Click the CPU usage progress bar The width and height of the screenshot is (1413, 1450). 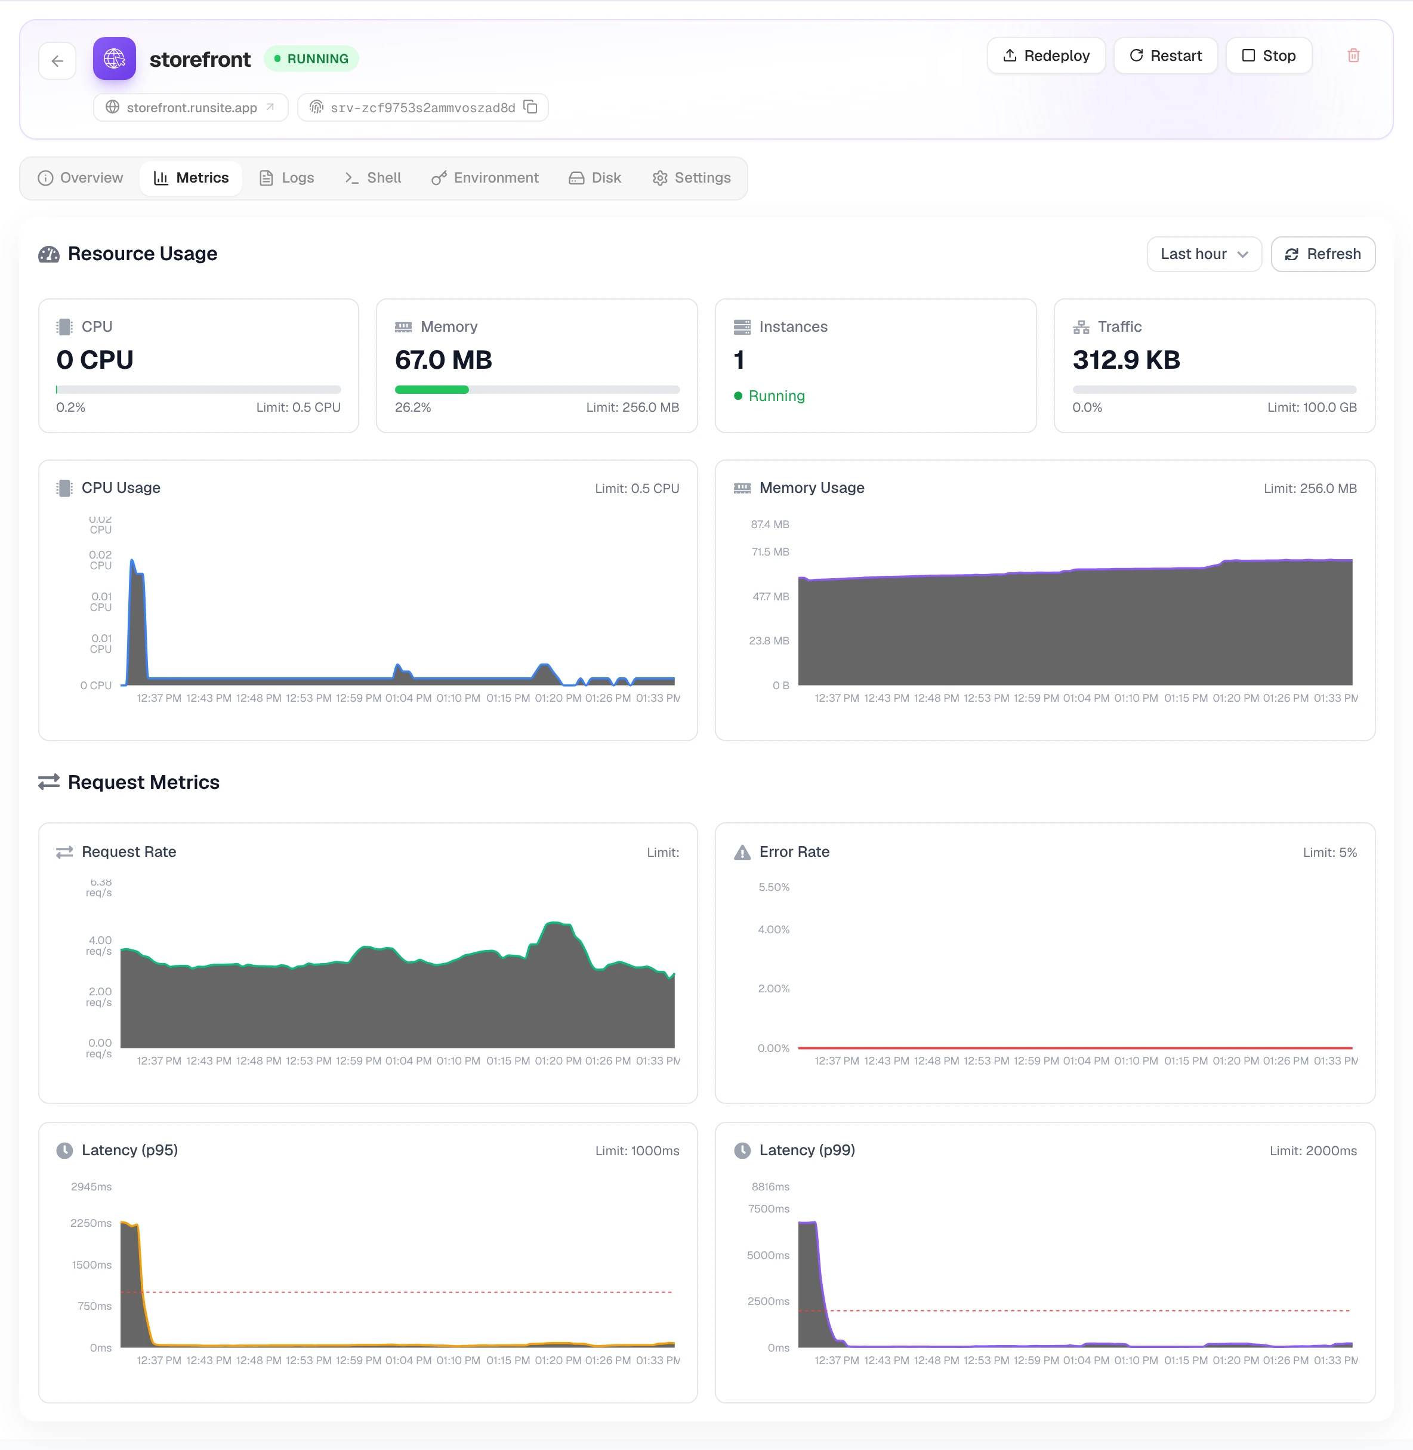coord(198,390)
